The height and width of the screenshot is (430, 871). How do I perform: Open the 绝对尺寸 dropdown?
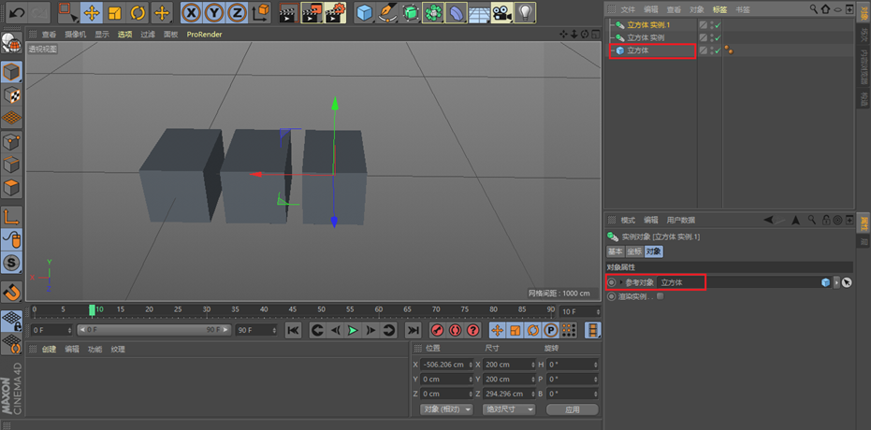tap(508, 409)
